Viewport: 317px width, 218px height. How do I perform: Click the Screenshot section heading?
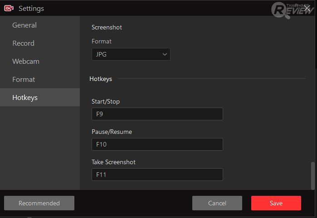coord(107,27)
